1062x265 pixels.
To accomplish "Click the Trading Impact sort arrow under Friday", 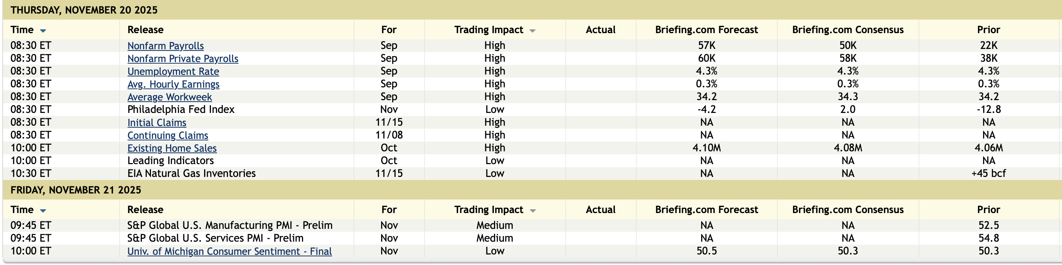I will coord(532,211).
